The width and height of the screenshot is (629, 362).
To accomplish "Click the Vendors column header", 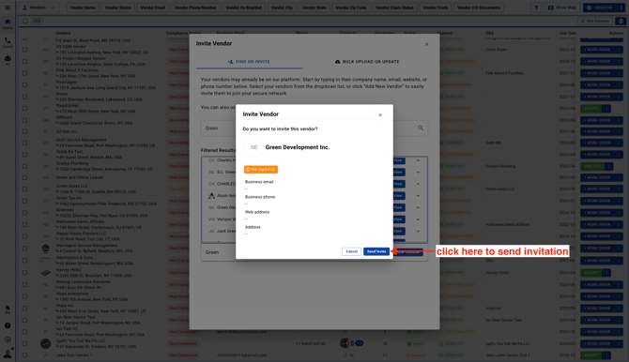I will point(63,33).
